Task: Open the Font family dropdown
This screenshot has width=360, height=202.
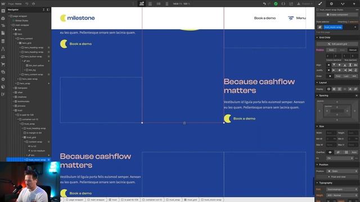Action: (342, 190)
